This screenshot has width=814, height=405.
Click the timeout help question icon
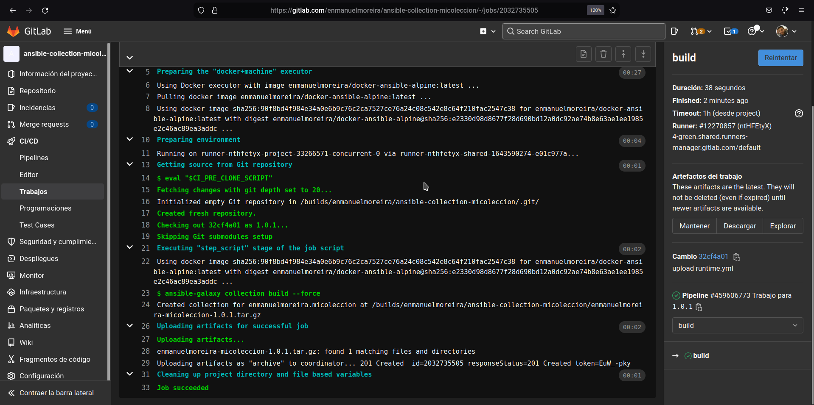(799, 113)
